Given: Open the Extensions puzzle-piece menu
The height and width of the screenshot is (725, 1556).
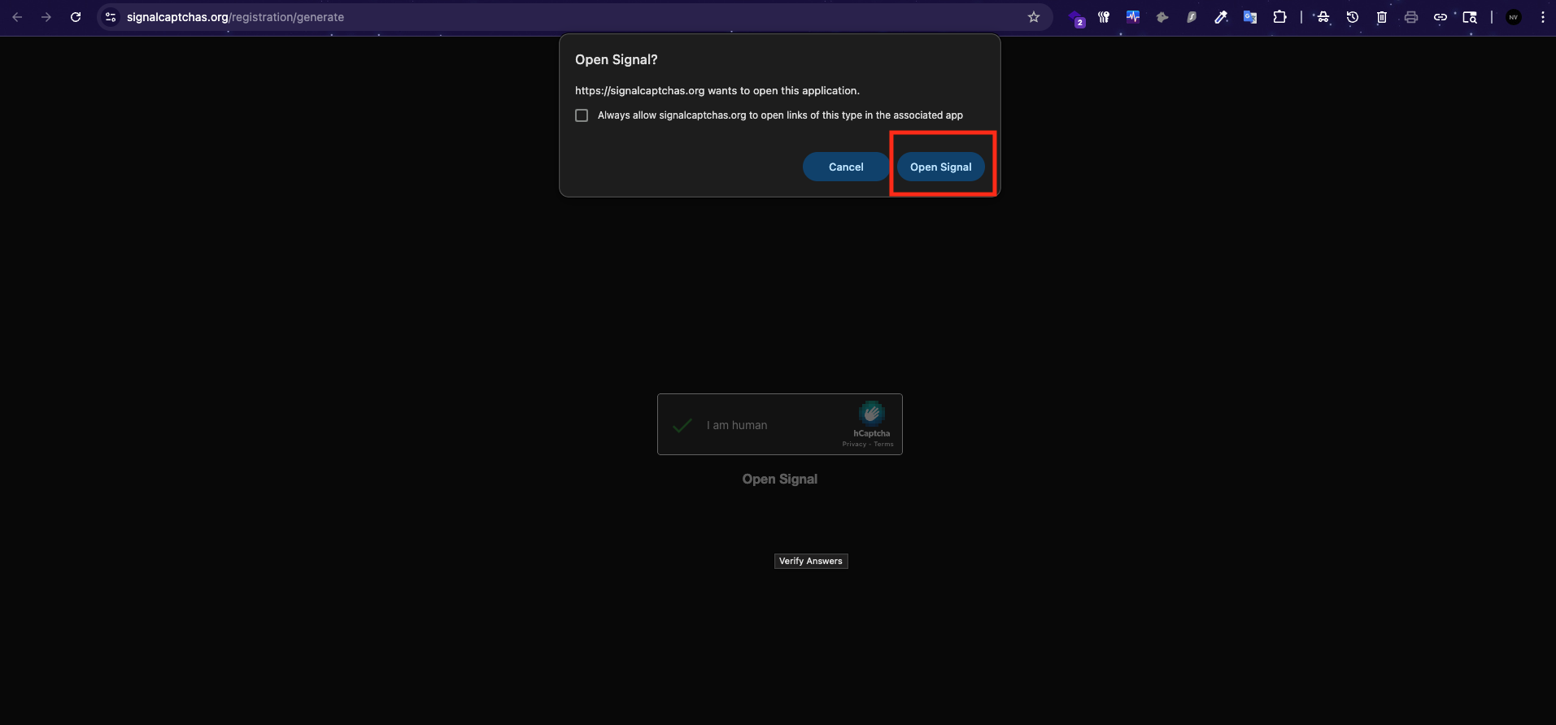Looking at the screenshot, I should tap(1279, 17).
